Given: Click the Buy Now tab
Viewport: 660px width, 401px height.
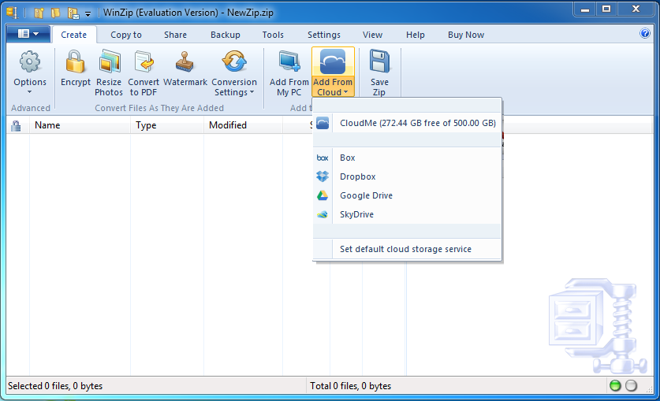Looking at the screenshot, I should pyautogui.click(x=466, y=35).
